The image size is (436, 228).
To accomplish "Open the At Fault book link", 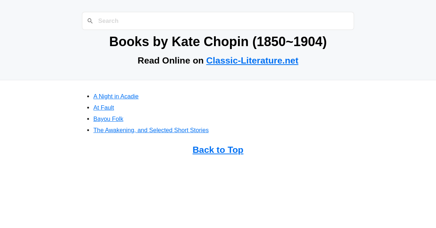I will point(104,107).
